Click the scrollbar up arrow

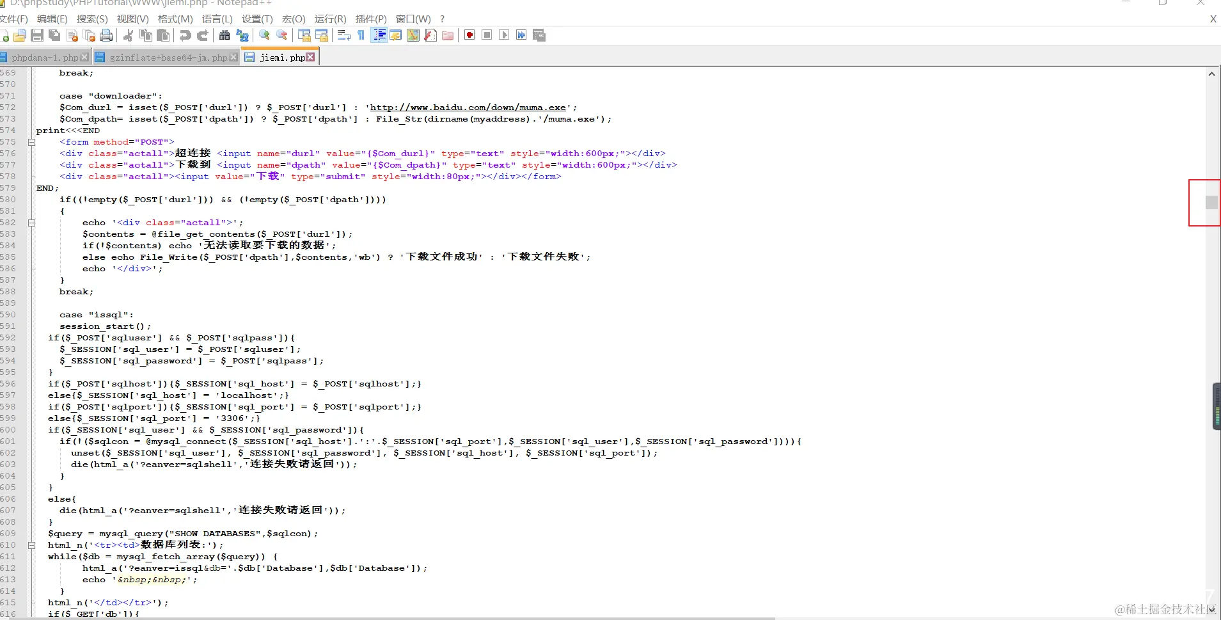point(1211,74)
